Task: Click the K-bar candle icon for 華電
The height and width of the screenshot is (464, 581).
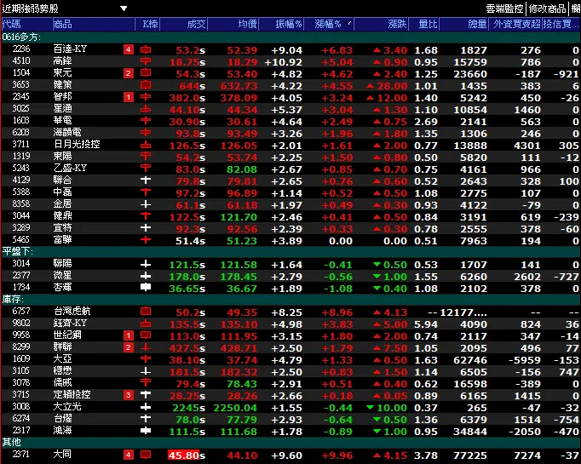Action: 146,121
